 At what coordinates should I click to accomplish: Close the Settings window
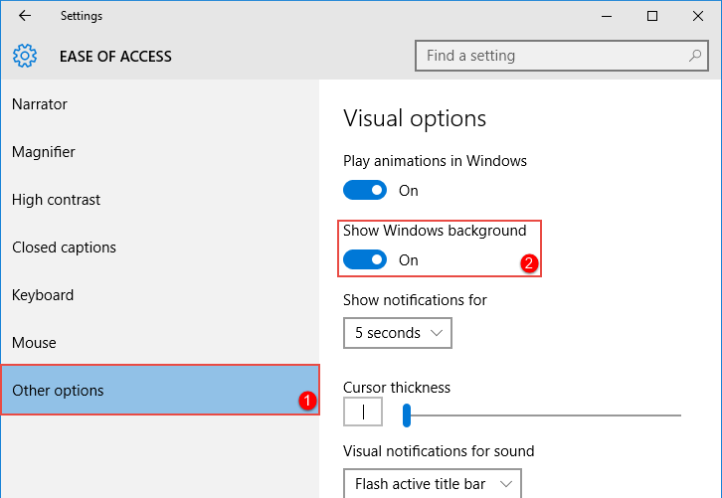[697, 16]
